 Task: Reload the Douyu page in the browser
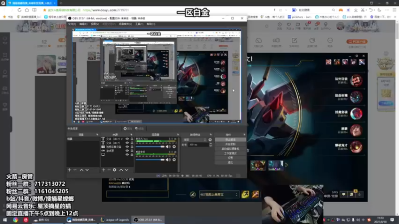point(19,10)
